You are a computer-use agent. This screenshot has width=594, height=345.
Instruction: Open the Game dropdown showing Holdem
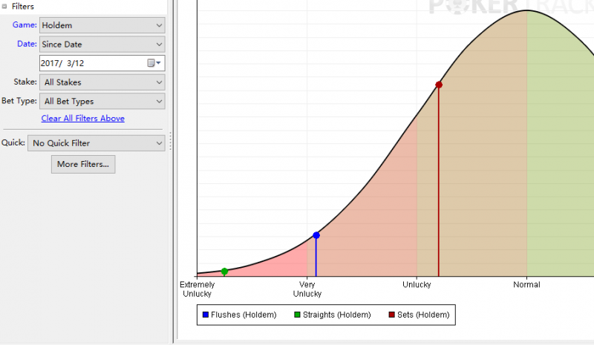(x=102, y=25)
